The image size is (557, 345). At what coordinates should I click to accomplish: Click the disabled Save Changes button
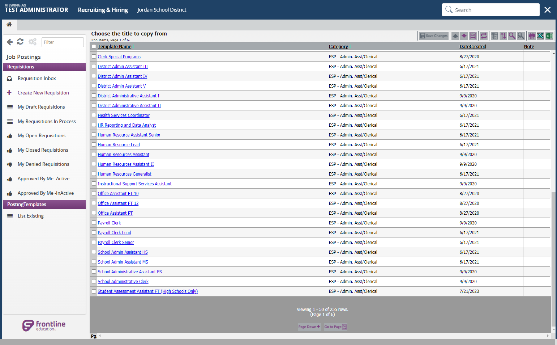point(434,36)
